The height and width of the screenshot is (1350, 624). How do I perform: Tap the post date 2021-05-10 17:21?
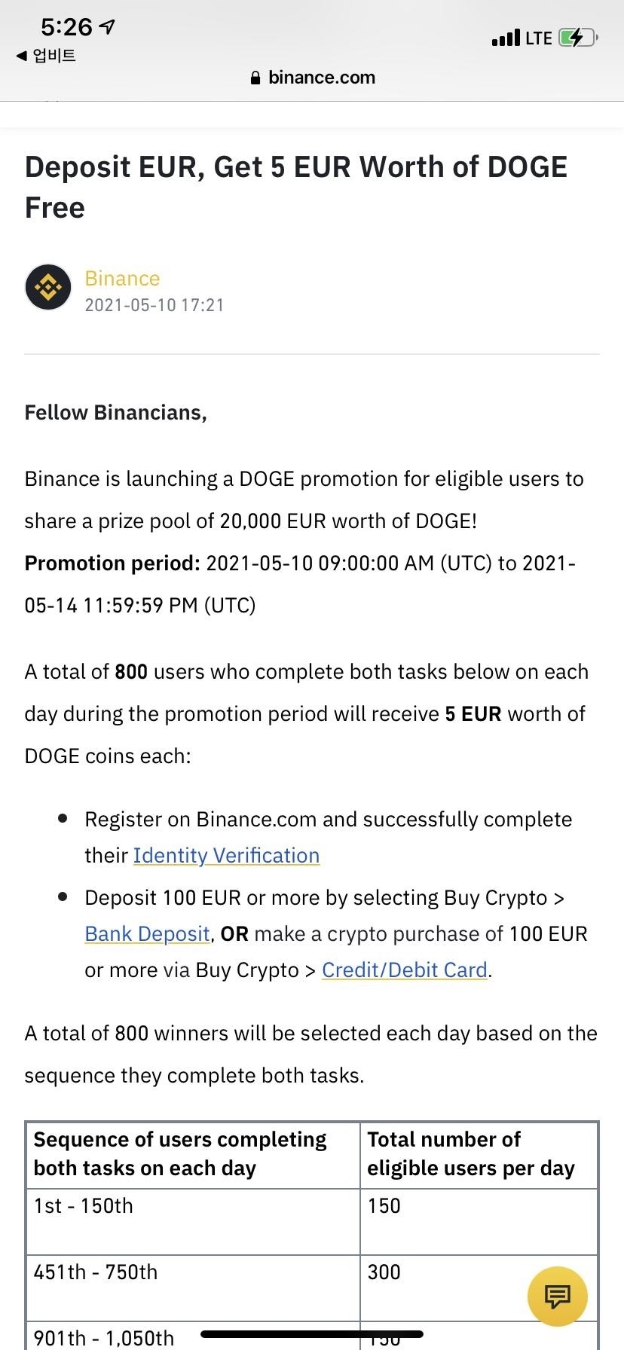154,305
